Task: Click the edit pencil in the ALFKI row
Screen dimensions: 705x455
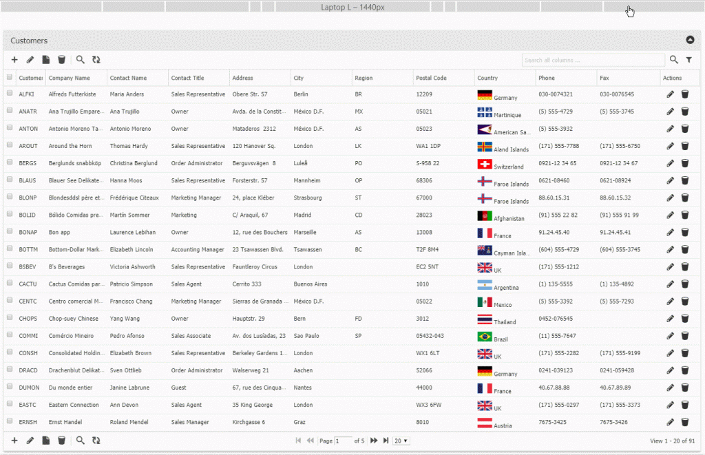Action: pyautogui.click(x=671, y=94)
